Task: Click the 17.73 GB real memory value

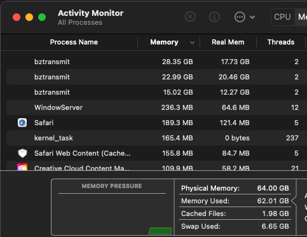Action: click(x=235, y=62)
